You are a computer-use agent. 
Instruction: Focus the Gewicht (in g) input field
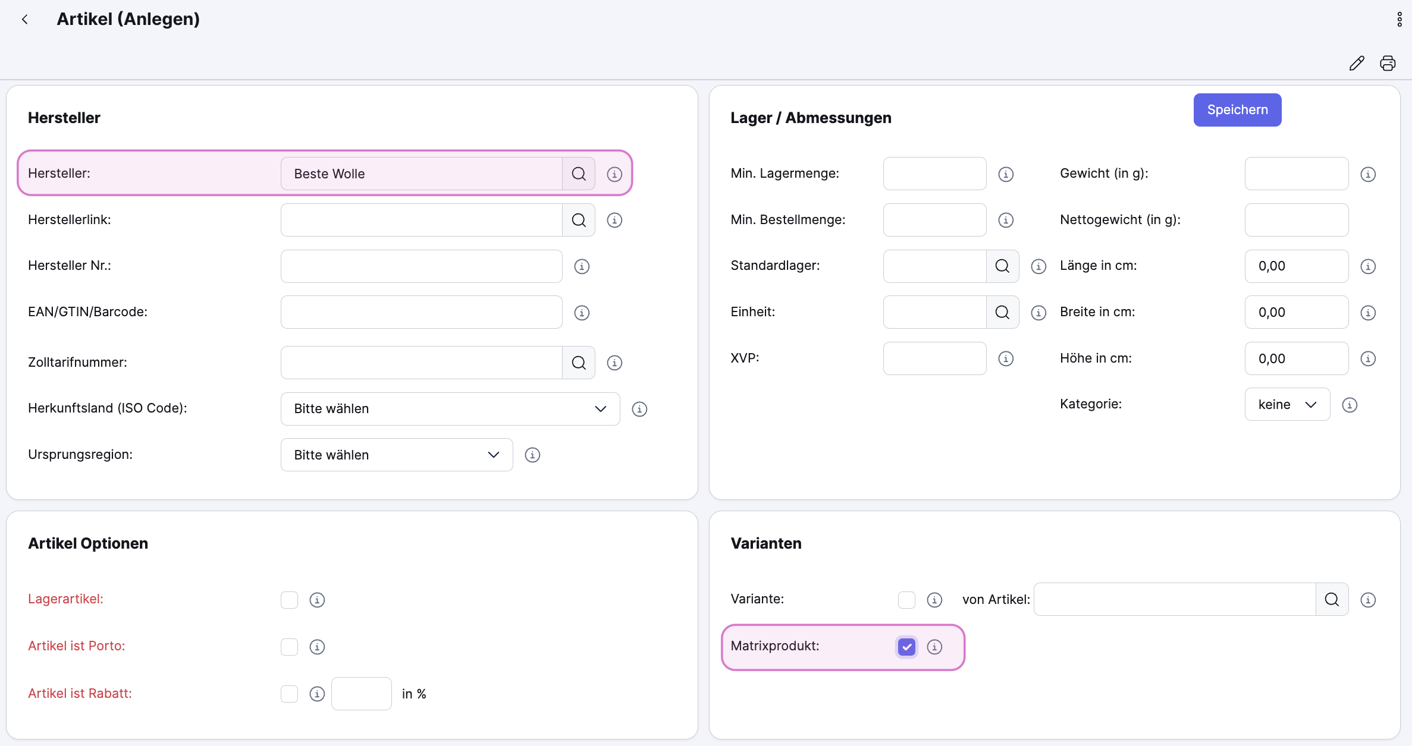click(x=1296, y=174)
